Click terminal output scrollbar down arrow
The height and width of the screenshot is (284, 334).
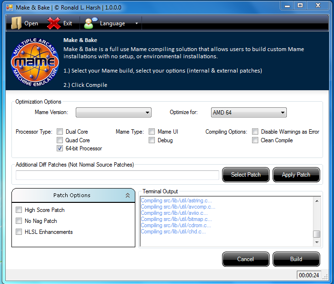[x=317, y=242]
